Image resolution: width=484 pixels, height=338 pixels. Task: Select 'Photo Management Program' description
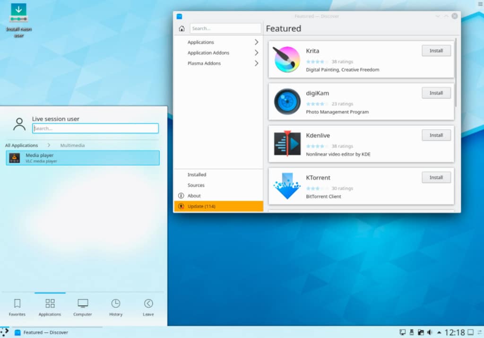point(337,112)
